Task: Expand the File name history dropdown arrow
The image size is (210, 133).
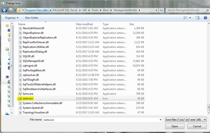Action: point(161,120)
